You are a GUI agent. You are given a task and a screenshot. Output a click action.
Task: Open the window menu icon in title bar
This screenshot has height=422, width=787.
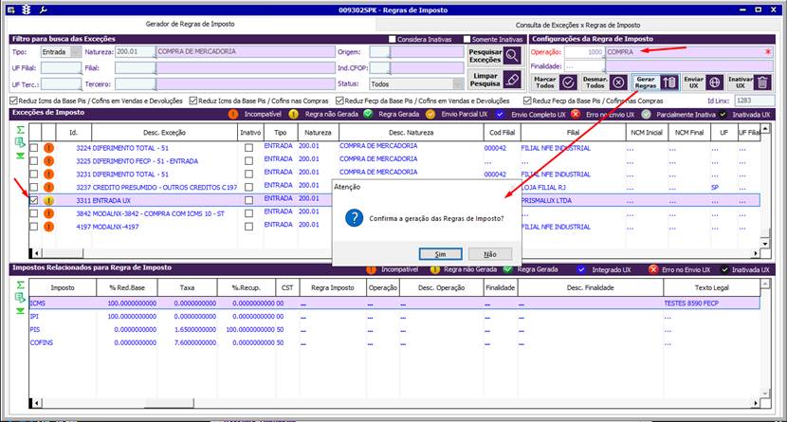point(11,9)
